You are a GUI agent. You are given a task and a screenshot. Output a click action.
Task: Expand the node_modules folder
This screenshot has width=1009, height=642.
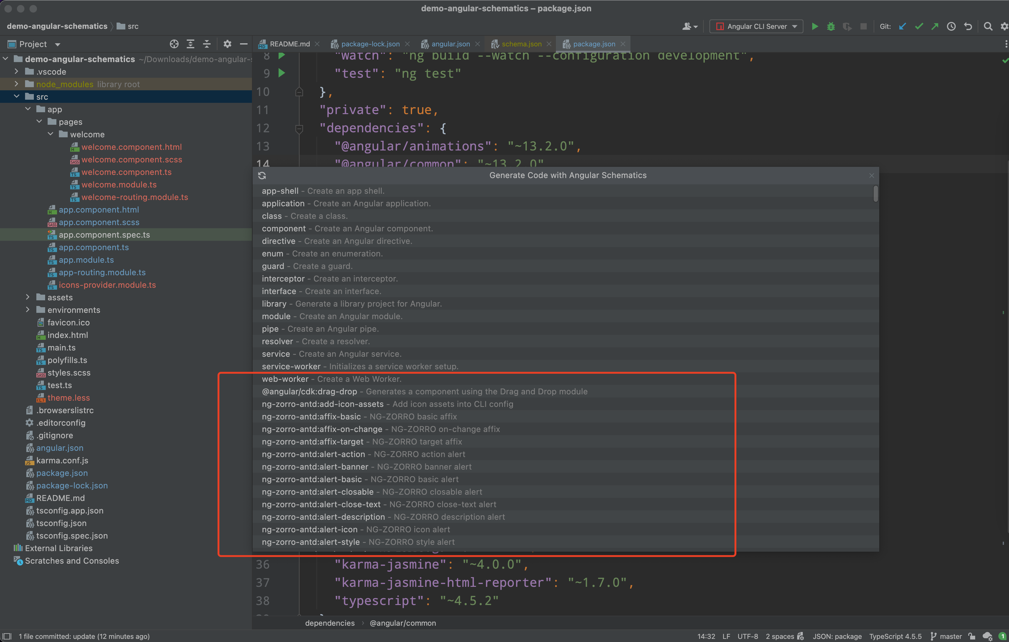pos(16,84)
